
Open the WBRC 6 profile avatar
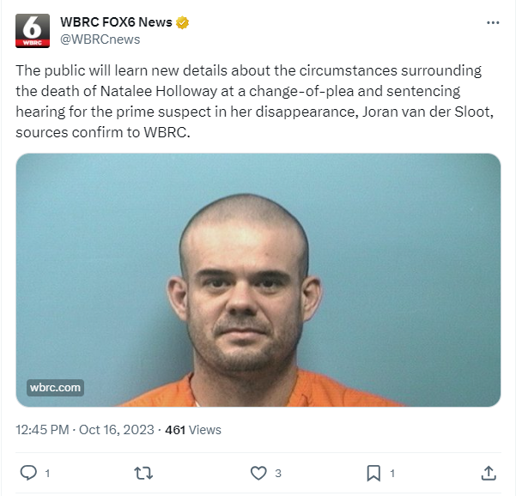click(33, 31)
